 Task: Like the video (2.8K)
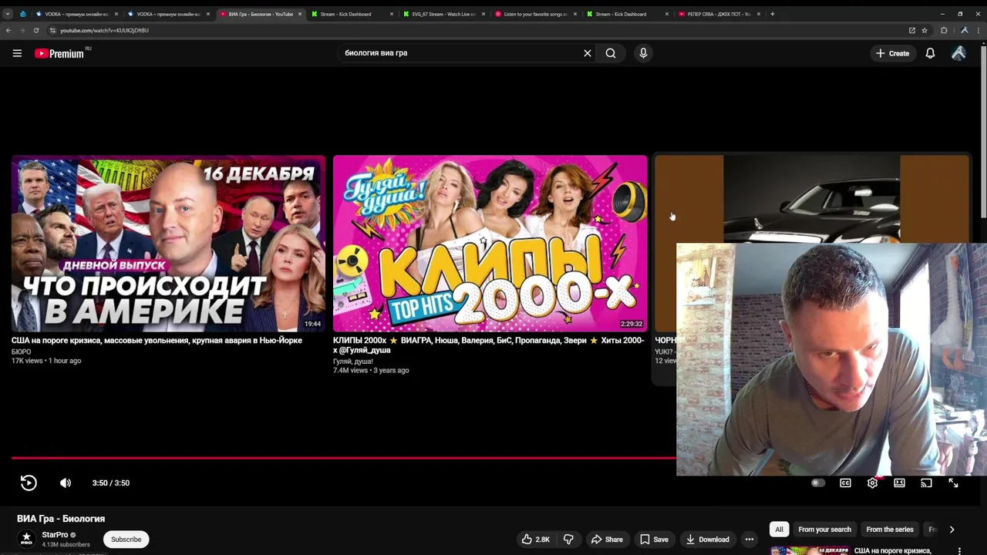point(535,540)
